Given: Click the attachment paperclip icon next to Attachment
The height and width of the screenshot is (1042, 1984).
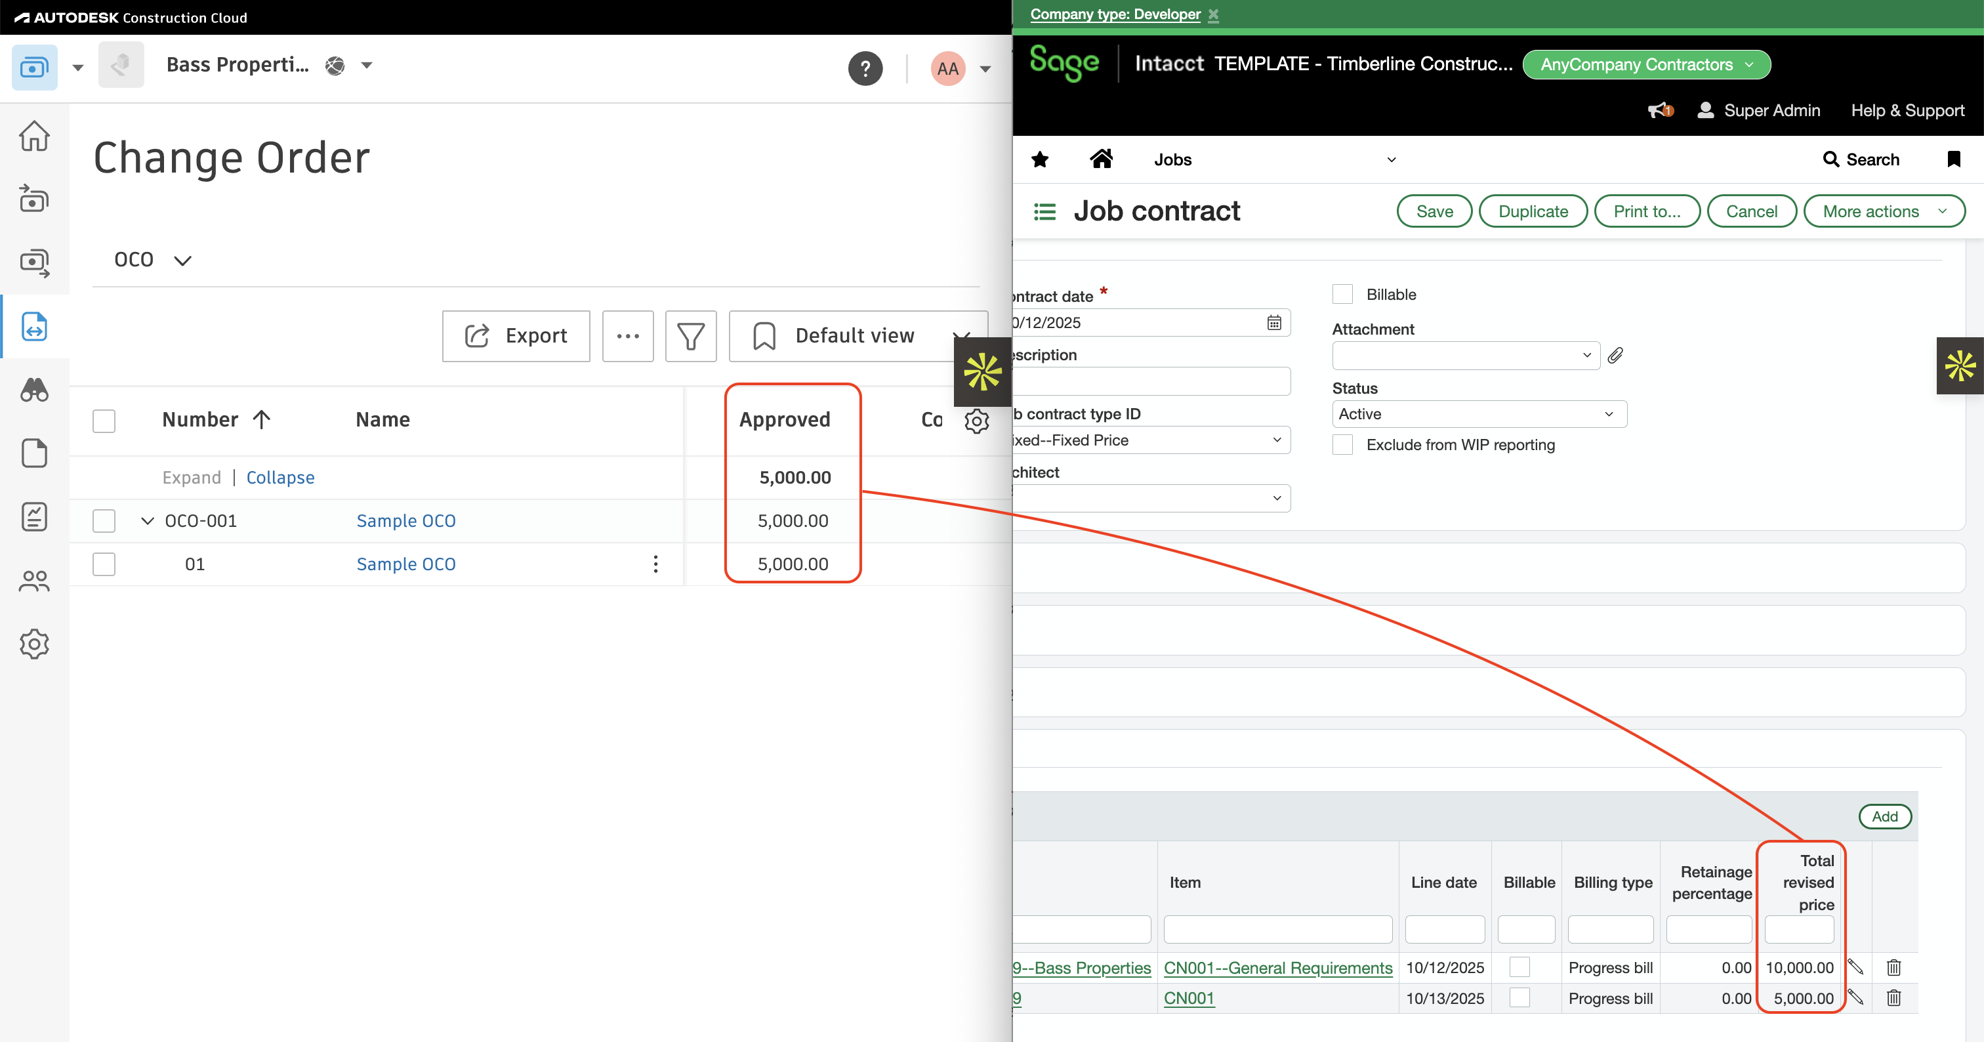Looking at the screenshot, I should tap(1616, 355).
